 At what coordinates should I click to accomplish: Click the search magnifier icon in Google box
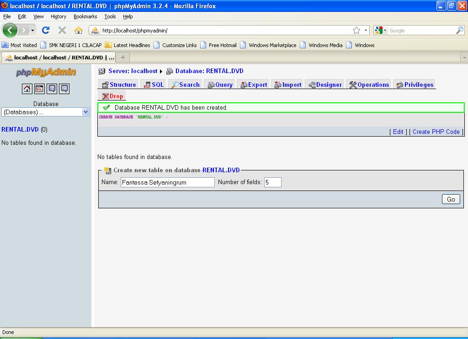pyautogui.click(x=460, y=30)
